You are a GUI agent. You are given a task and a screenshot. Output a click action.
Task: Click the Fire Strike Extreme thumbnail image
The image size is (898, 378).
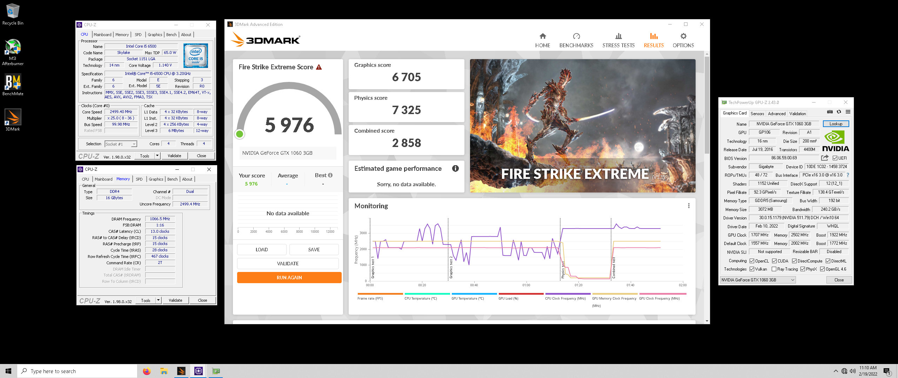[583, 126]
